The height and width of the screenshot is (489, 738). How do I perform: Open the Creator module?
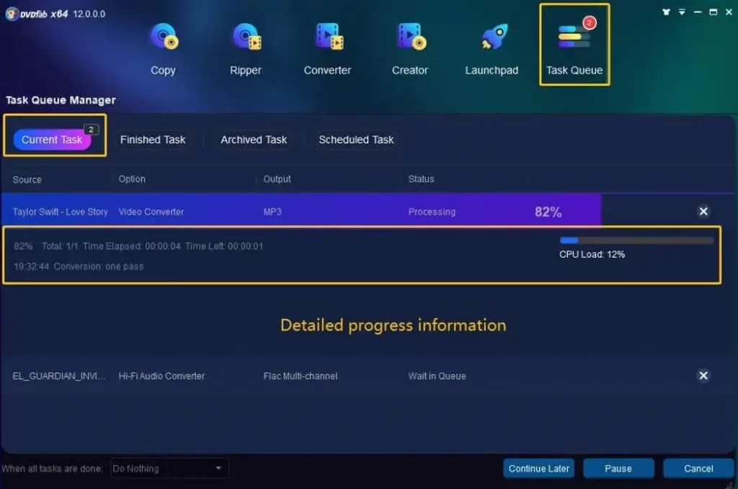tap(409, 45)
